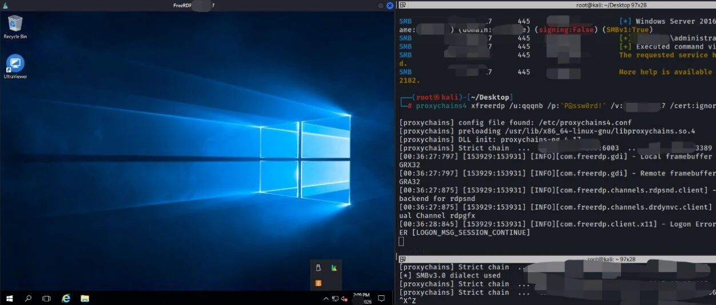This screenshot has width=716, height=305.
Task: Click the lower terminal pane layout icon
Action: (403, 259)
